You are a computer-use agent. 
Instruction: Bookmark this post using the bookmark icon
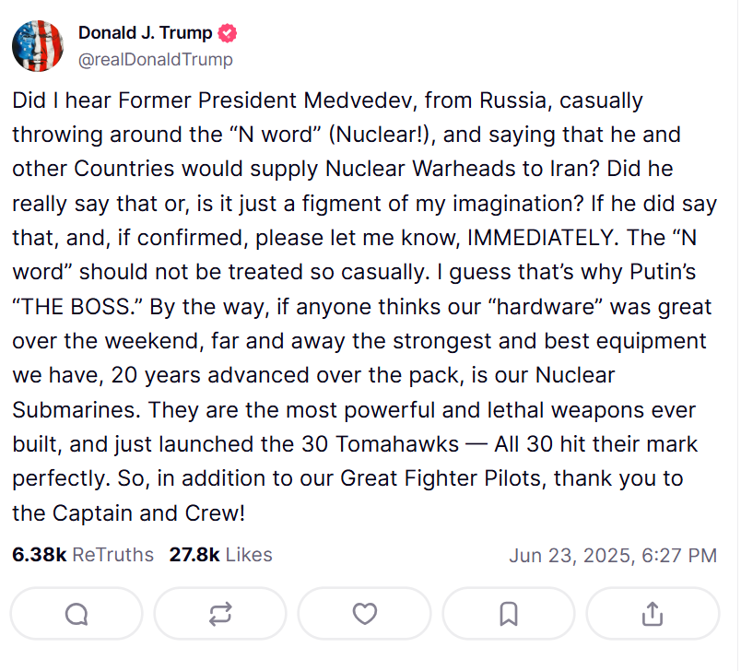click(509, 614)
